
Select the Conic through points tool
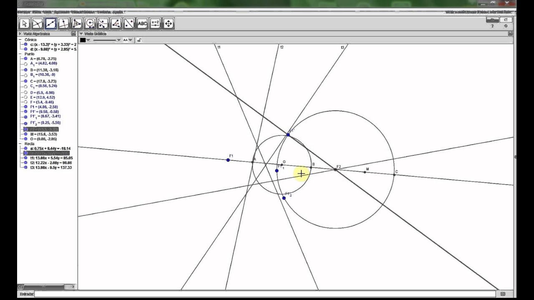click(103, 23)
